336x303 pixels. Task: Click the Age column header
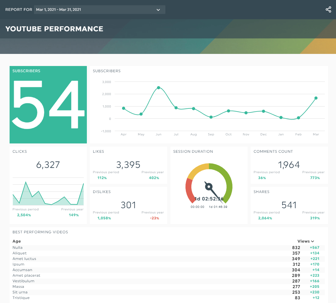(17, 241)
